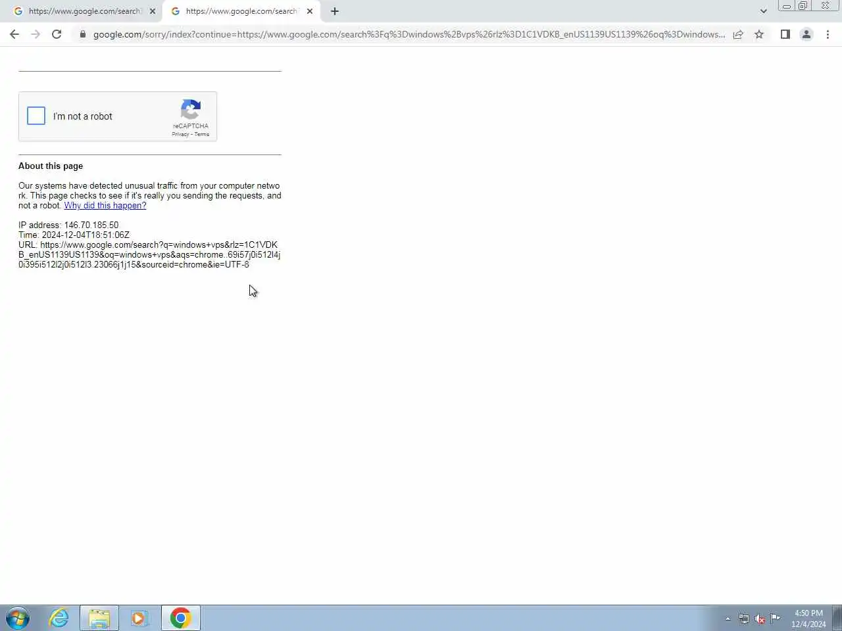
Task: Open the Chrome side panel
Action: pyautogui.click(x=785, y=34)
